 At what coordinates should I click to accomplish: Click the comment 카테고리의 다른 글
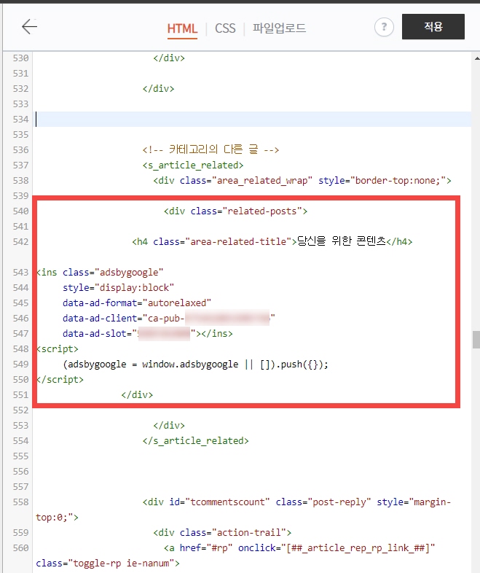click(211, 150)
